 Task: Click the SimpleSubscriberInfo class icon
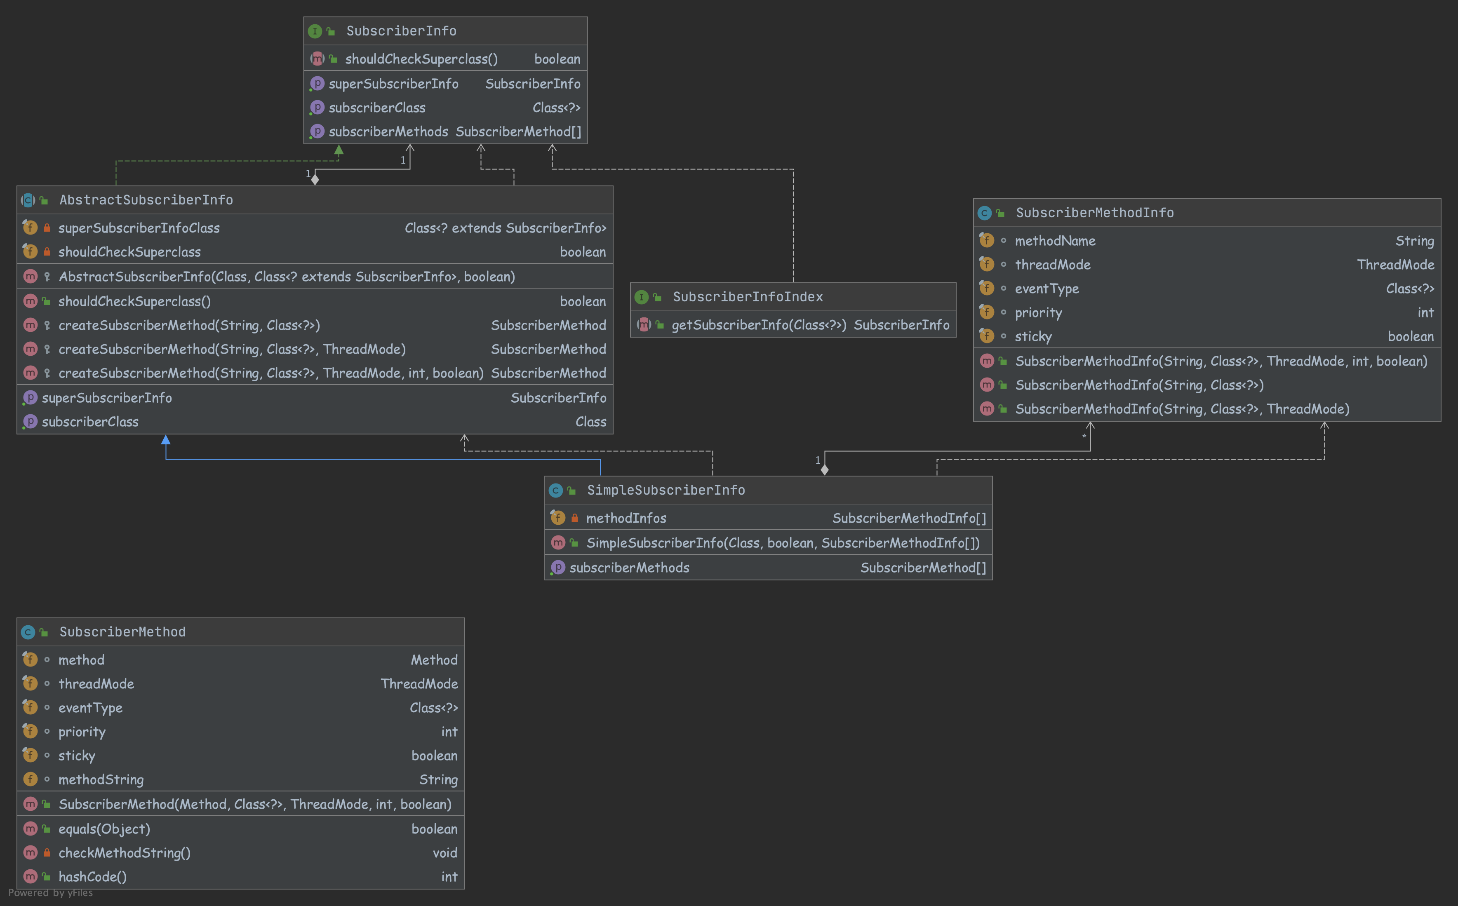click(x=555, y=491)
